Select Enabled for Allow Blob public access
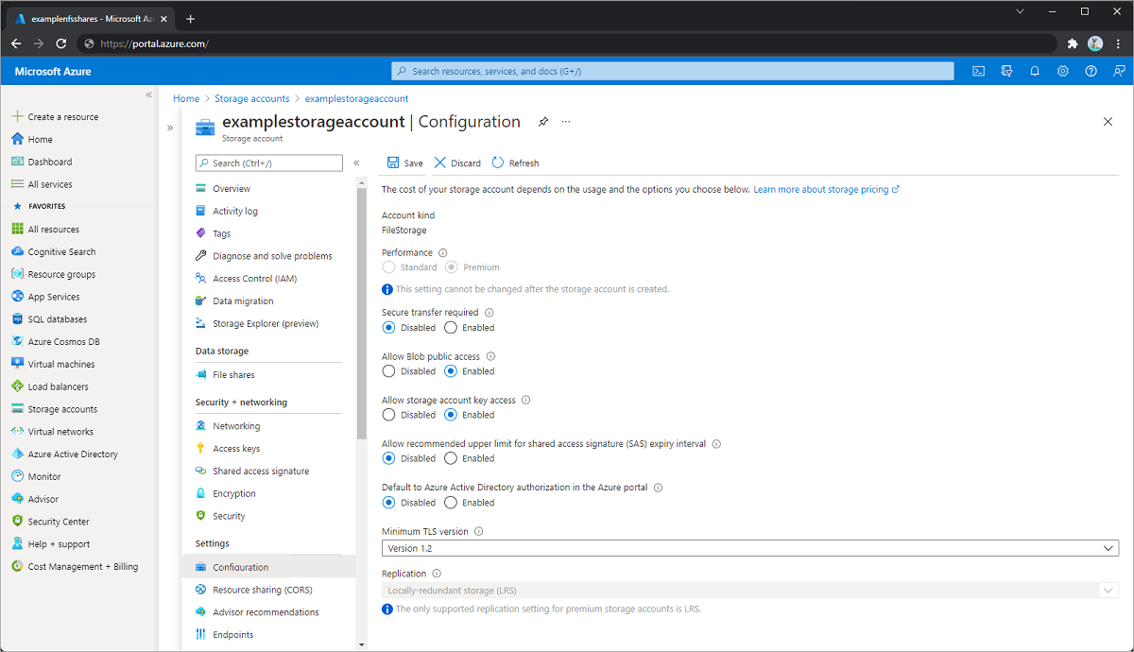Viewport: 1134px width, 652px height. tap(451, 371)
